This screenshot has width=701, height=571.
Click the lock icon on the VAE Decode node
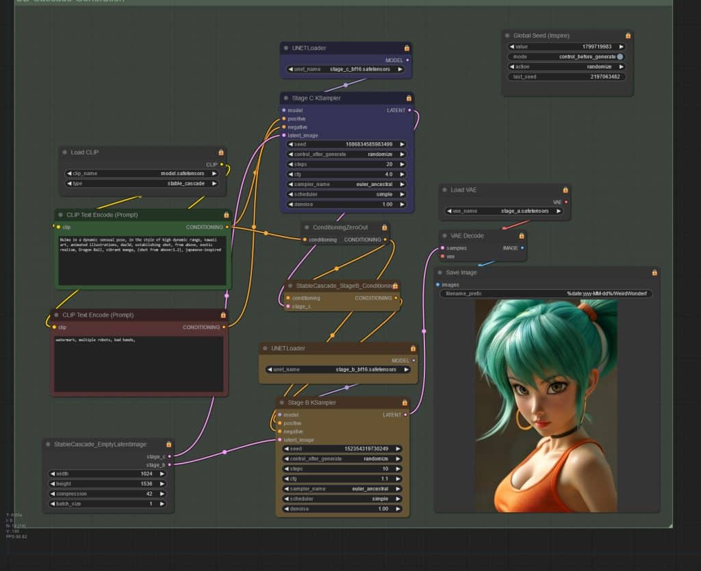click(x=521, y=236)
